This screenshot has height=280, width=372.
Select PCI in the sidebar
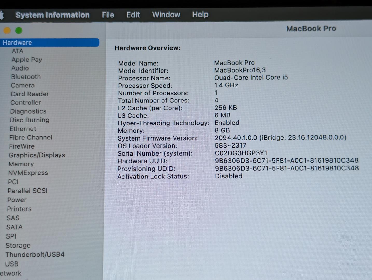click(x=13, y=182)
